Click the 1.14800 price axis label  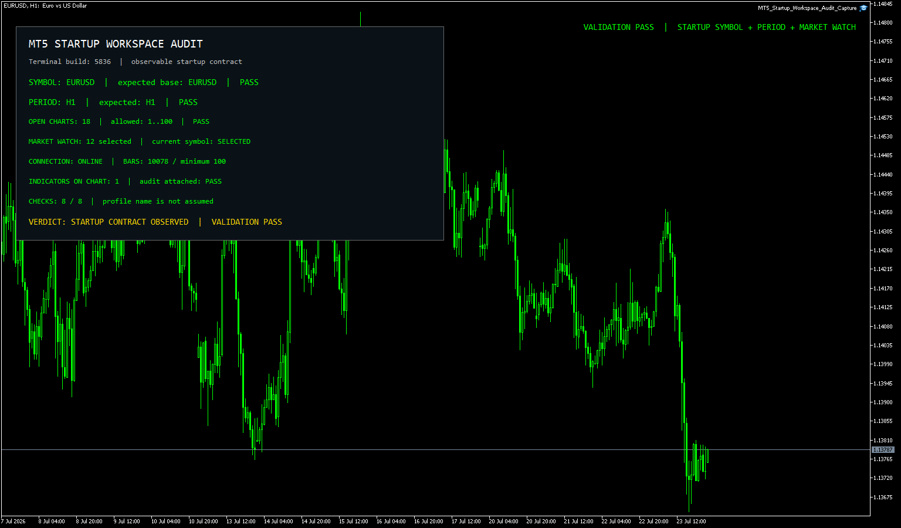point(883,23)
